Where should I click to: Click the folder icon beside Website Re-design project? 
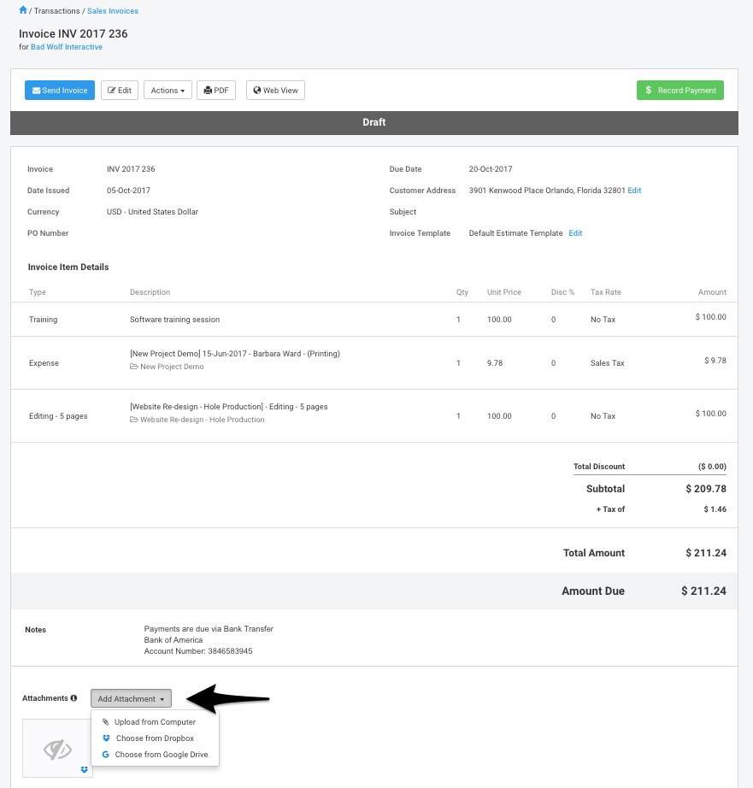coord(134,420)
